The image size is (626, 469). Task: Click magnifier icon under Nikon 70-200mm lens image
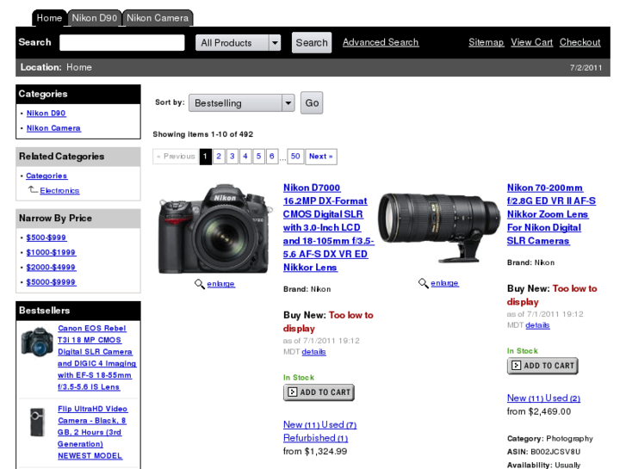(x=423, y=283)
